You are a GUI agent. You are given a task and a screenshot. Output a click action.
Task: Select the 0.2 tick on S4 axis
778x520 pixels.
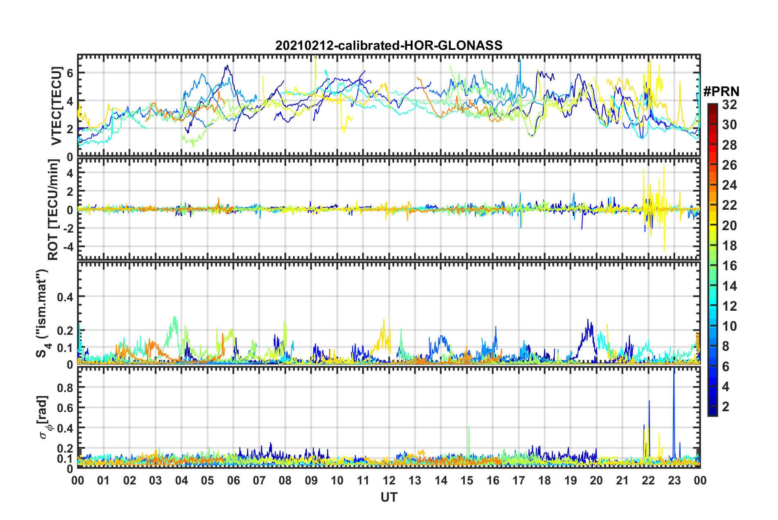click(x=65, y=331)
